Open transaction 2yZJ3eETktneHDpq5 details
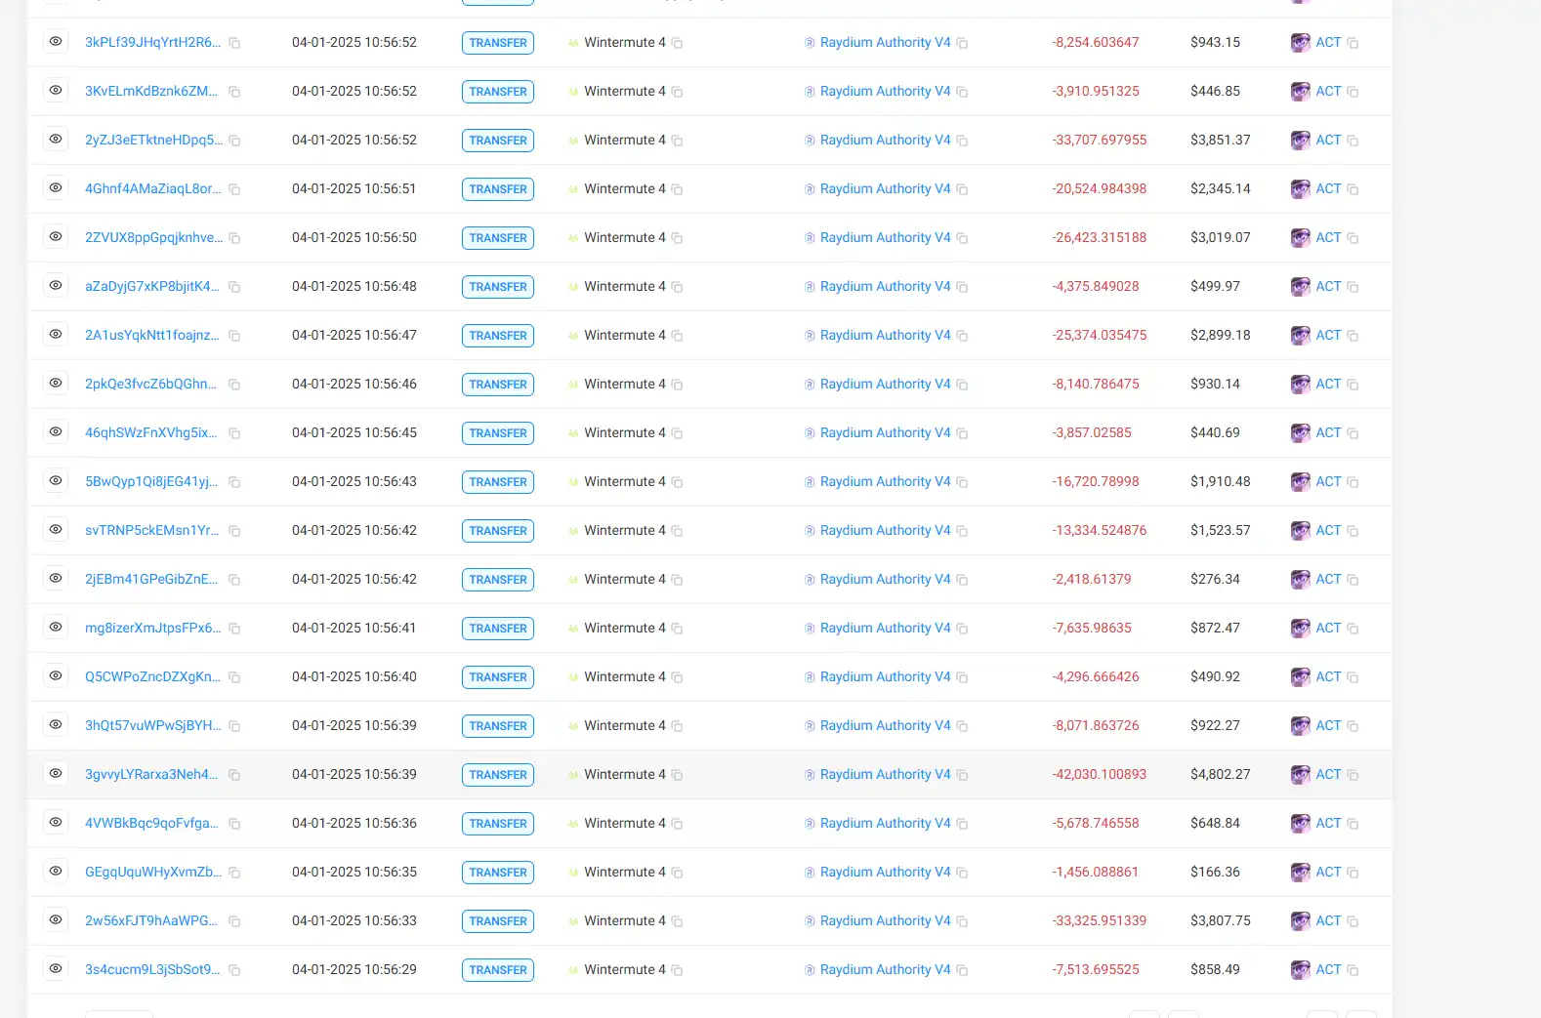Viewport: 1541px width, 1018px height. coord(153,140)
